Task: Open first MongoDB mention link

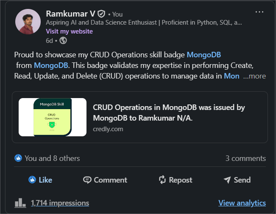Action: click(204, 55)
